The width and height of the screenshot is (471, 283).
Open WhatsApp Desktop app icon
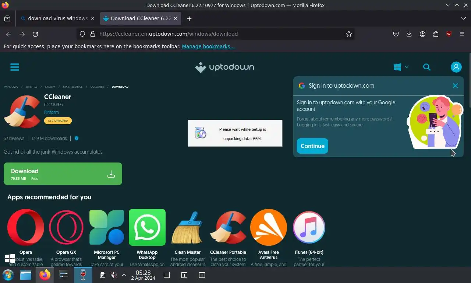147,227
